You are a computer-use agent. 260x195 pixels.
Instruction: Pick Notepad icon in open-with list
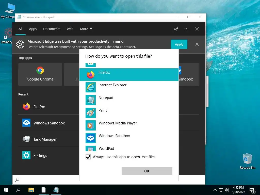point(91,100)
